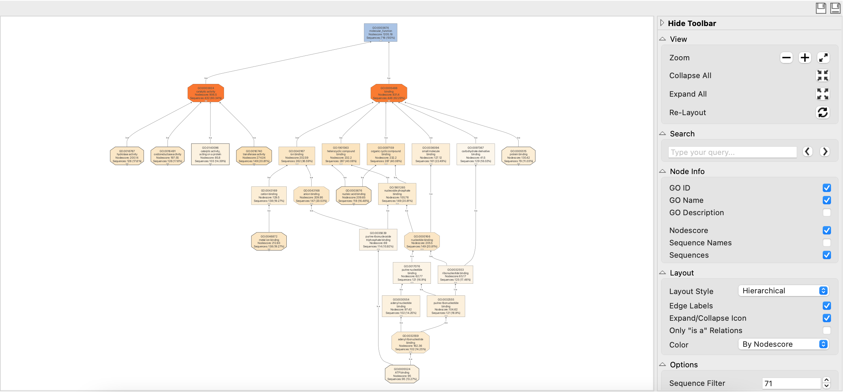
Task: Click the rightmost save icon at top
Action: pos(835,8)
